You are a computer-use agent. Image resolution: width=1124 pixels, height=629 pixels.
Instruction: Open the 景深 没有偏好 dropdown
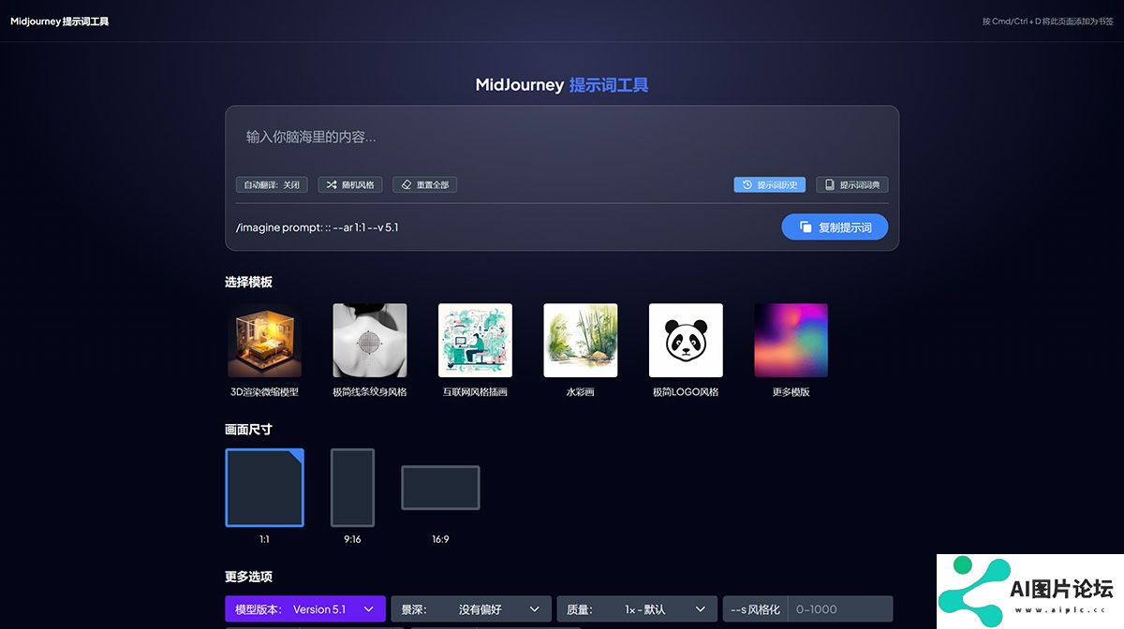(x=471, y=609)
